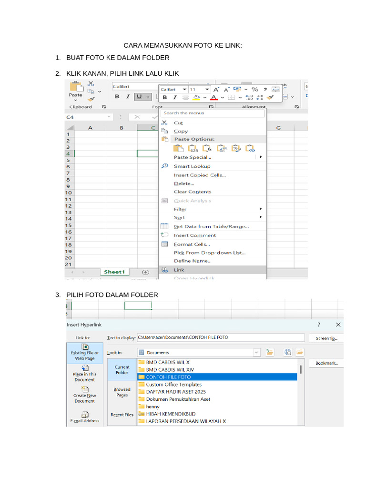366x488 pixels.
Task: Toggle Bold in the ribbon Font group
Action: [117, 96]
